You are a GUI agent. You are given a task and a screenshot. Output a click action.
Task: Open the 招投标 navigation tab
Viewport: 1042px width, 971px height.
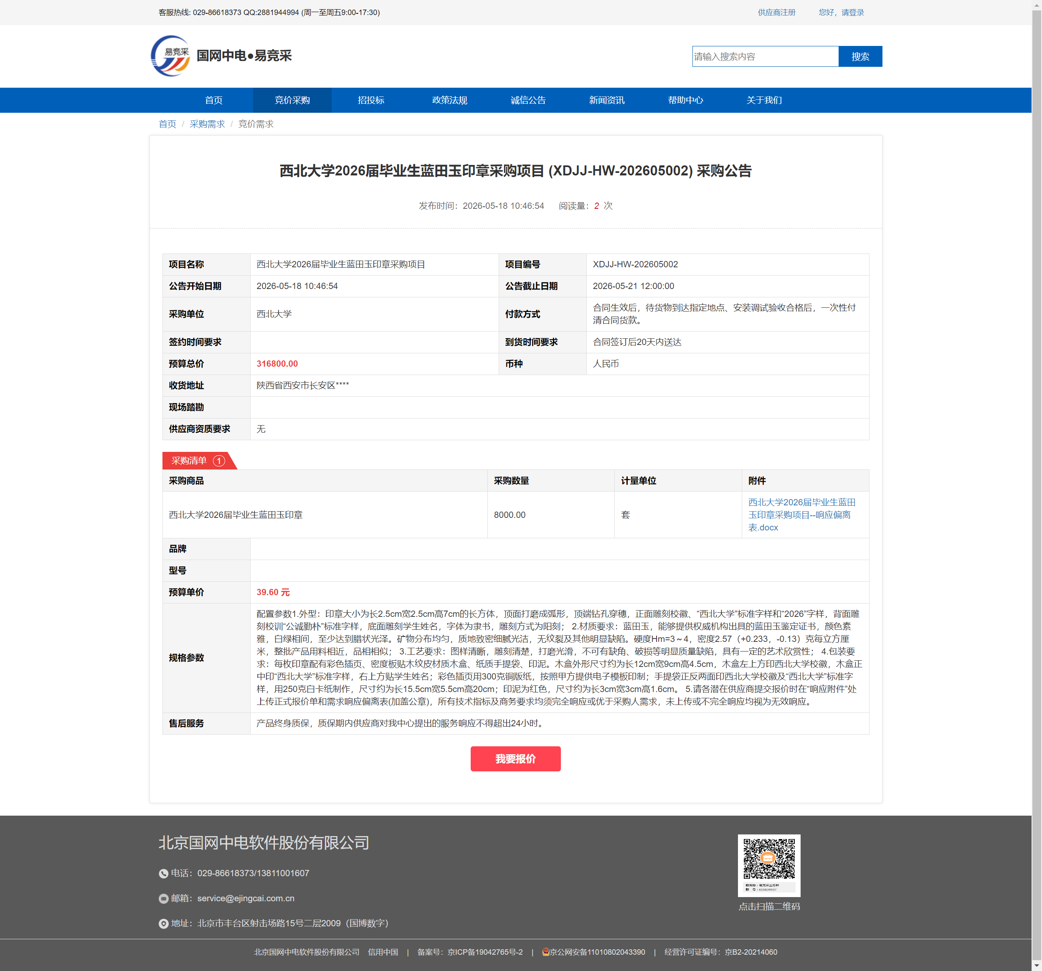pos(371,100)
